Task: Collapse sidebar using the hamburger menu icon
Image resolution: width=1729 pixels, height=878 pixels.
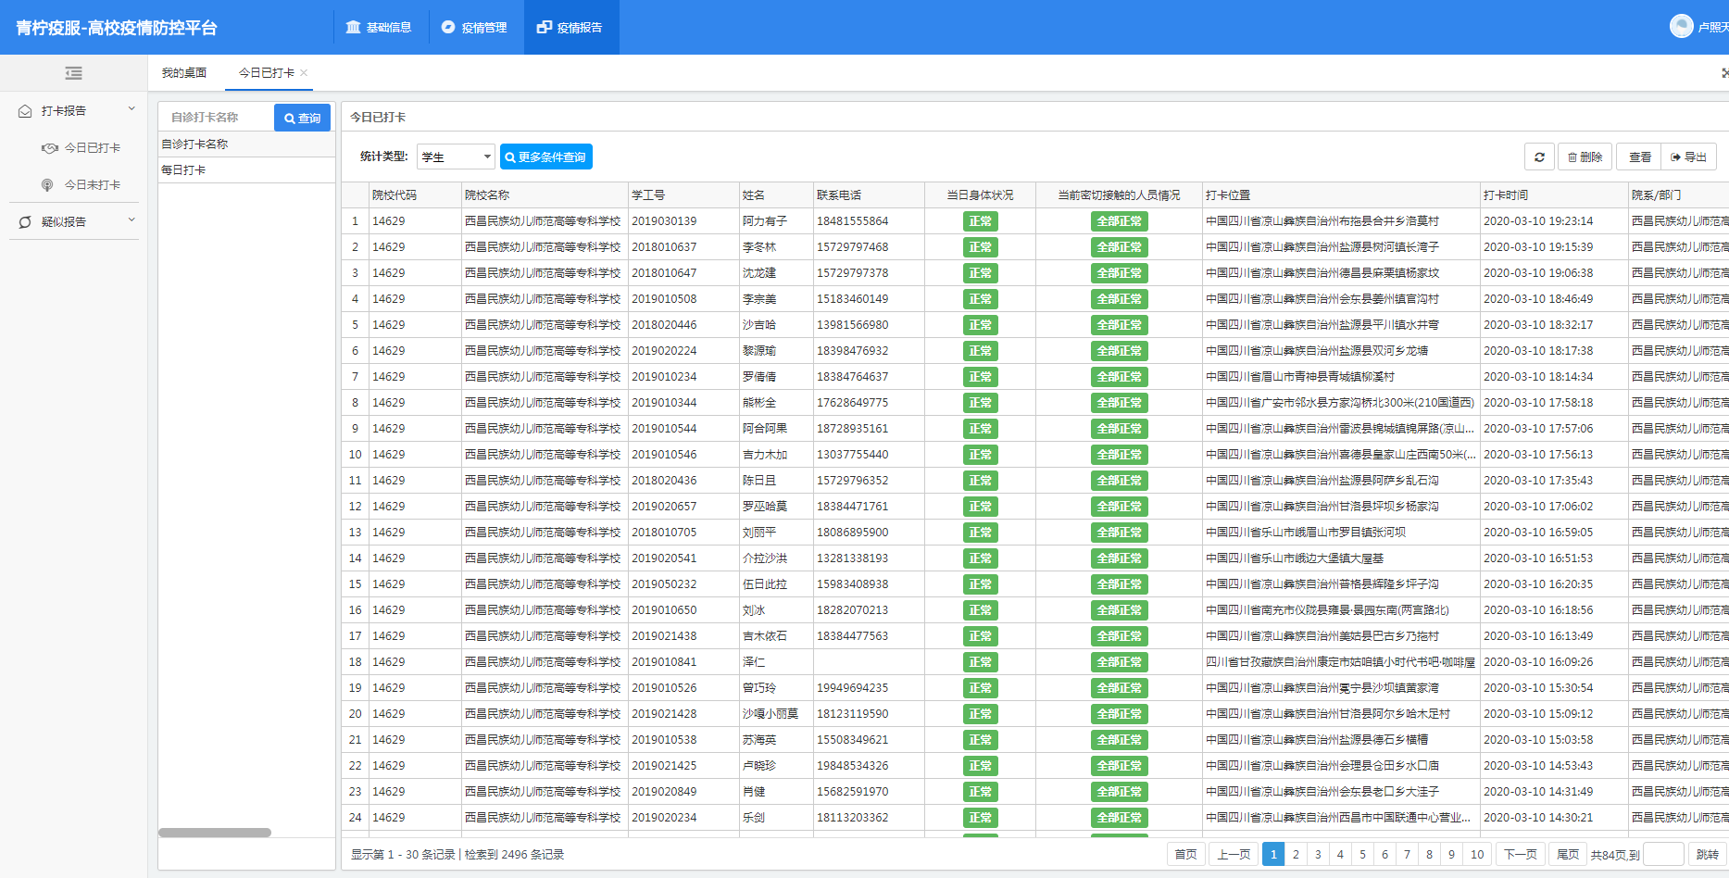Action: point(73,73)
